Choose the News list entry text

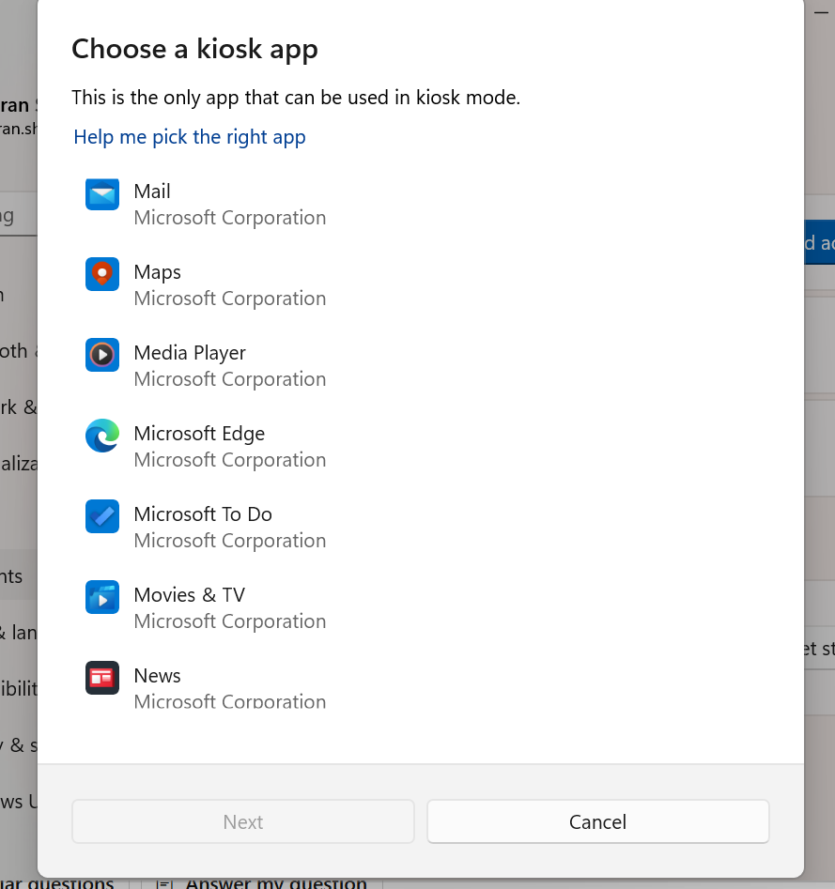[x=157, y=675]
